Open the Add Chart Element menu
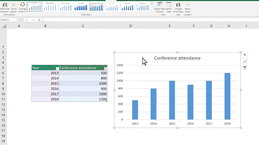 coord(5,7)
